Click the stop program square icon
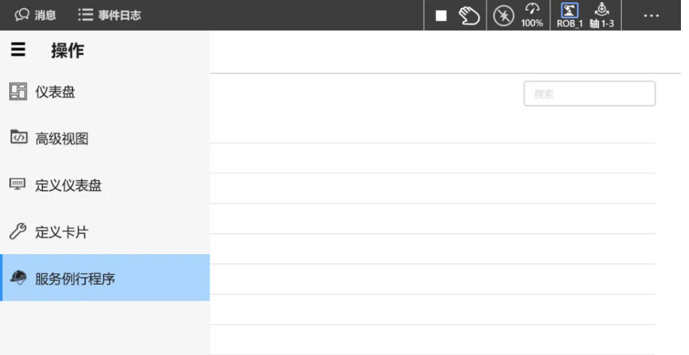Screen dimensions: 689x355 click(x=441, y=15)
